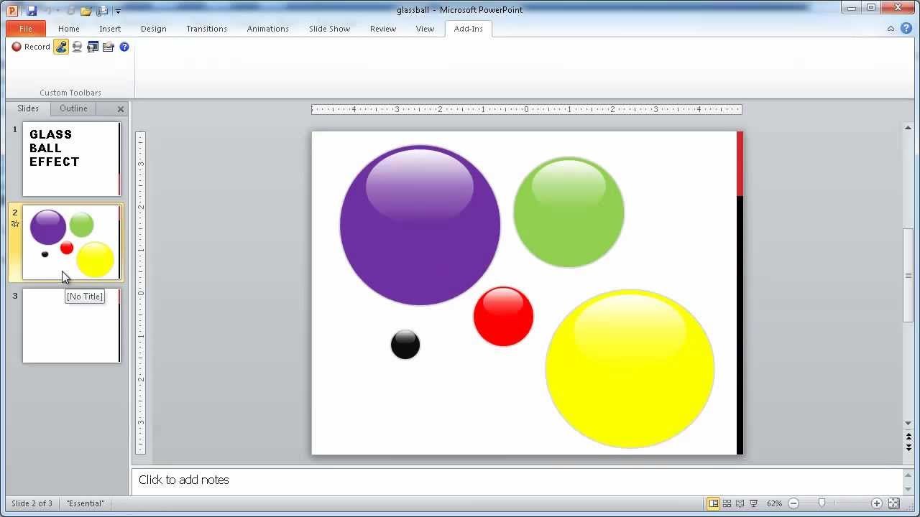Click the card-style options icon beside help

[x=109, y=47]
